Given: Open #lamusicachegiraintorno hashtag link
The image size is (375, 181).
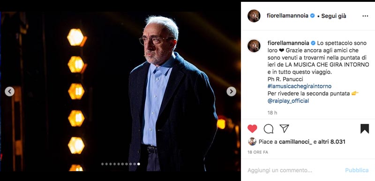Looking at the screenshot, I should [x=300, y=86].
